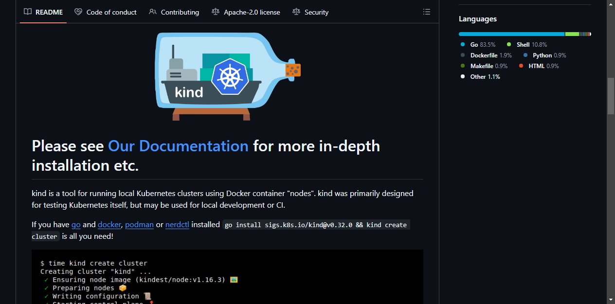Click the blue Go color dot

463,45
